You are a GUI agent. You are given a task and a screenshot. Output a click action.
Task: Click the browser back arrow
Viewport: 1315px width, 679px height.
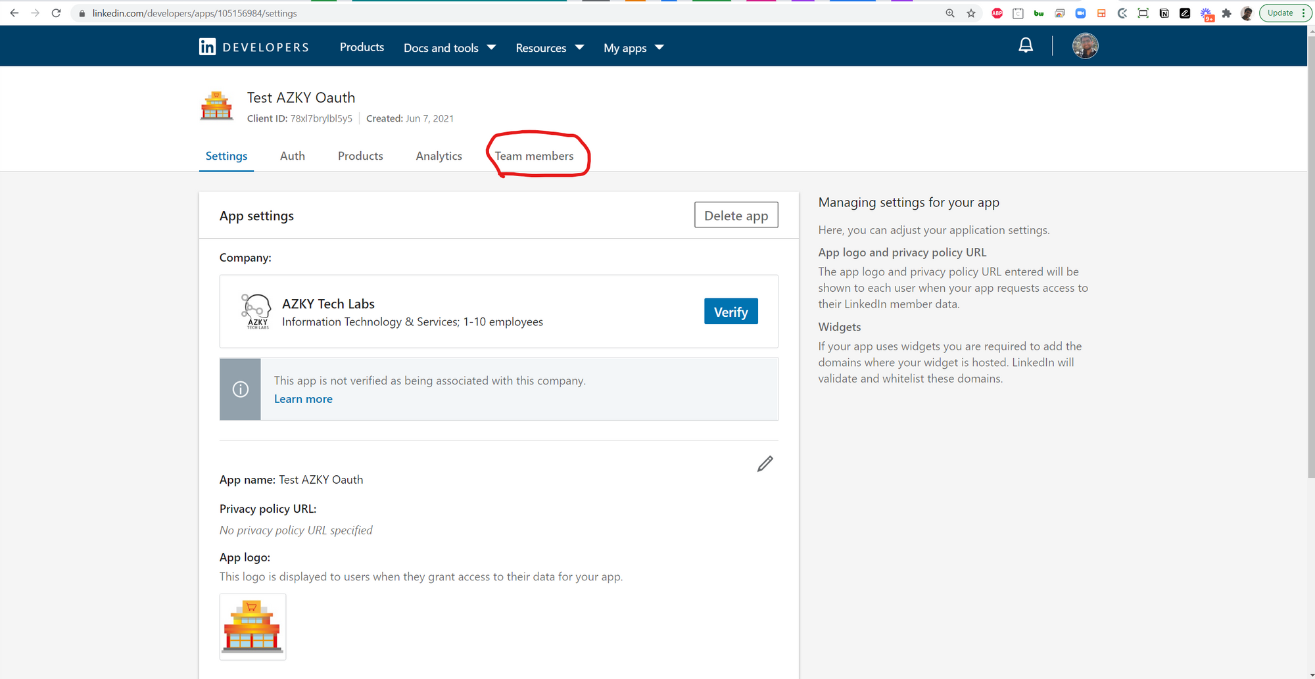pyautogui.click(x=14, y=13)
